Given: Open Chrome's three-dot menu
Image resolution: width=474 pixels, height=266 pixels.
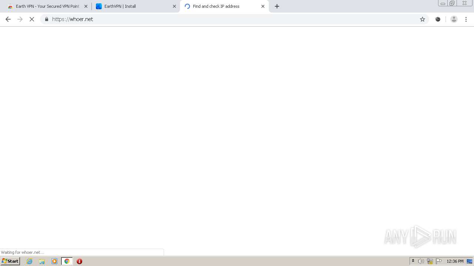Looking at the screenshot, I should pos(466,19).
